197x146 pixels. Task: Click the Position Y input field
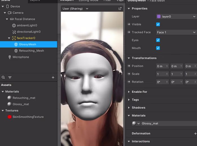click(x=177, y=66)
